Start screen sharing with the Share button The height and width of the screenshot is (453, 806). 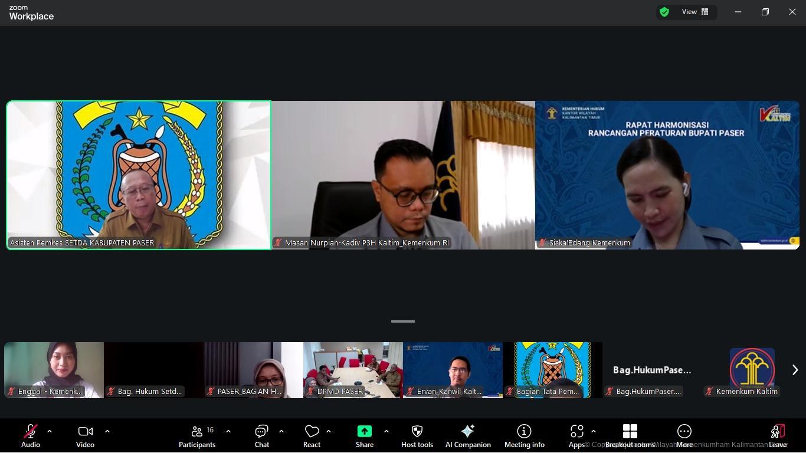[364, 435]
